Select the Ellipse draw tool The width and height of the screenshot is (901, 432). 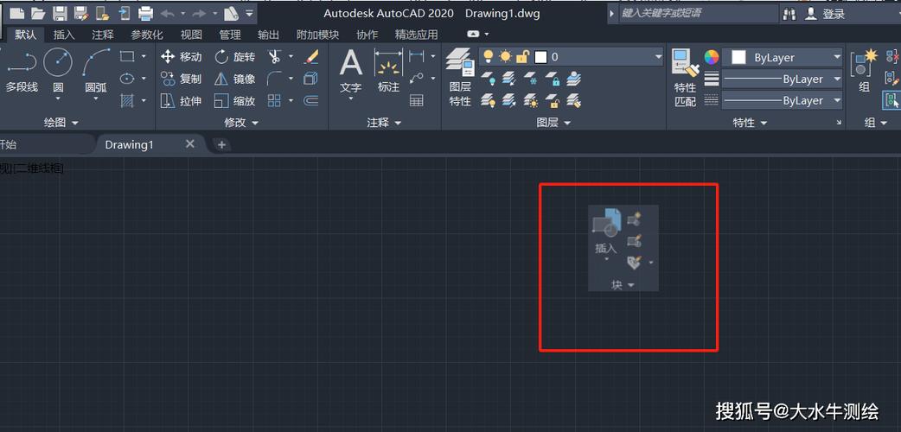tap(127, 79)
